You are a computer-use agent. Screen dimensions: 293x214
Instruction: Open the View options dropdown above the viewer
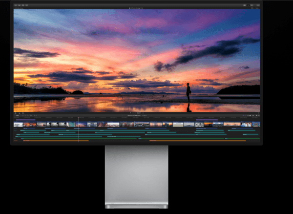(257, 8)
